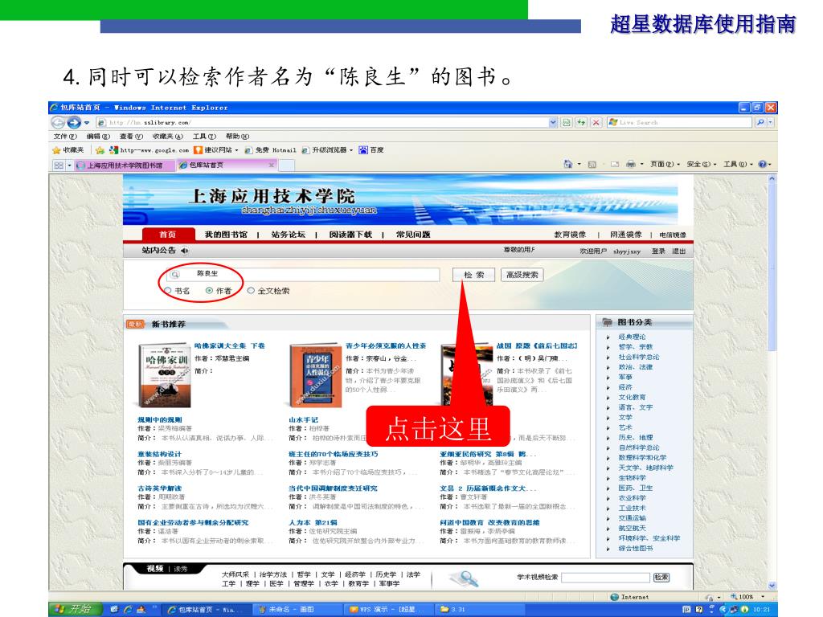The image size is (823, 617).
Task: Close the 包库站首页 tab
Action: (x=271, y=165)
